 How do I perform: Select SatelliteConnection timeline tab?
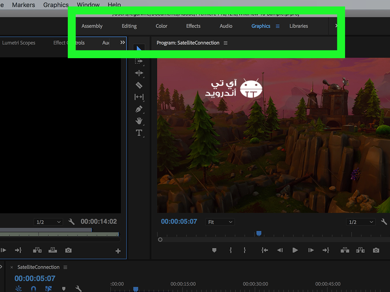click(x=38, y=267)
